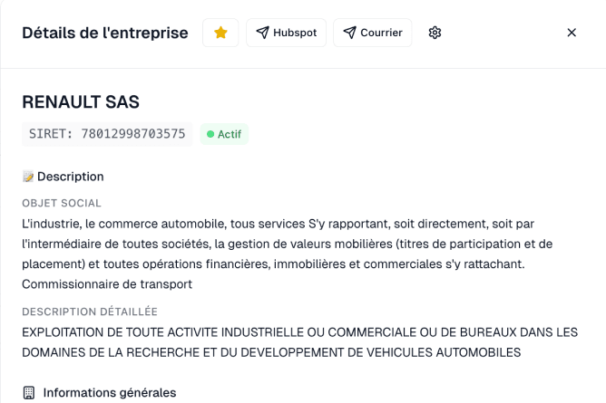Expand the Informations générales section
This screenshot has width=606, height=403.
click(x=109, y=393)
